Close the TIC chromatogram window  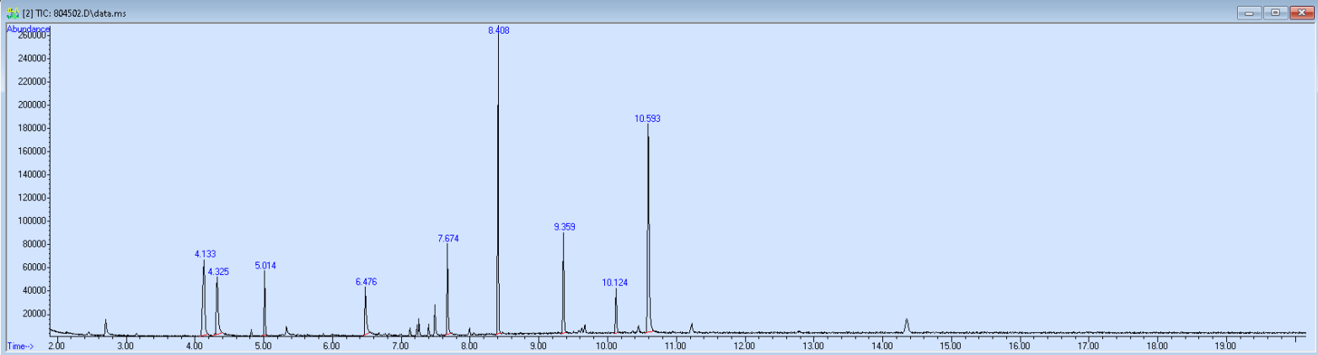(x=1300, y=13)
